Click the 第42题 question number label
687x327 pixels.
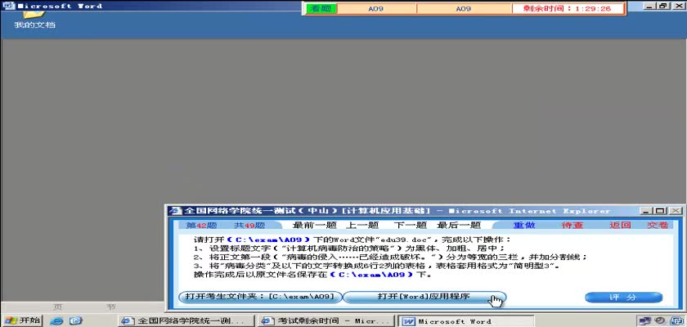[201, 226]
